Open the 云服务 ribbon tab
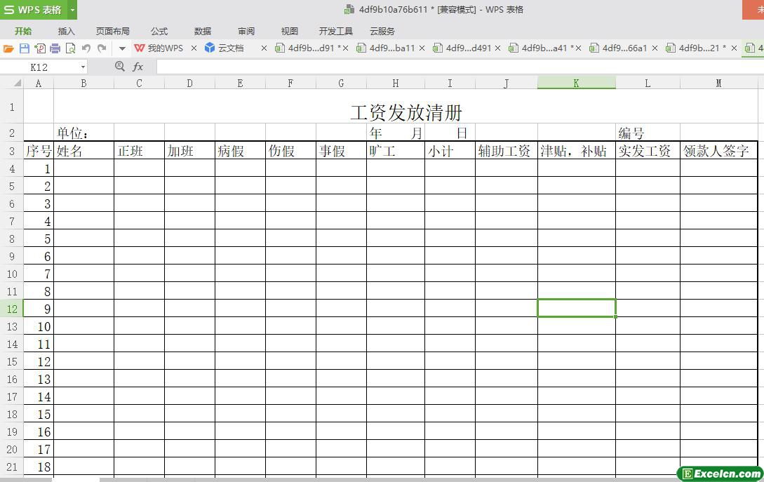 click(x=382, y=31)
